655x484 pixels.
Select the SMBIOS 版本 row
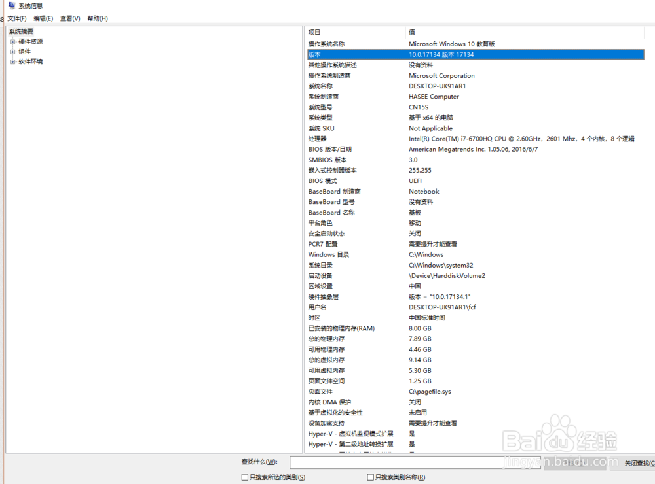pos(476,160)
